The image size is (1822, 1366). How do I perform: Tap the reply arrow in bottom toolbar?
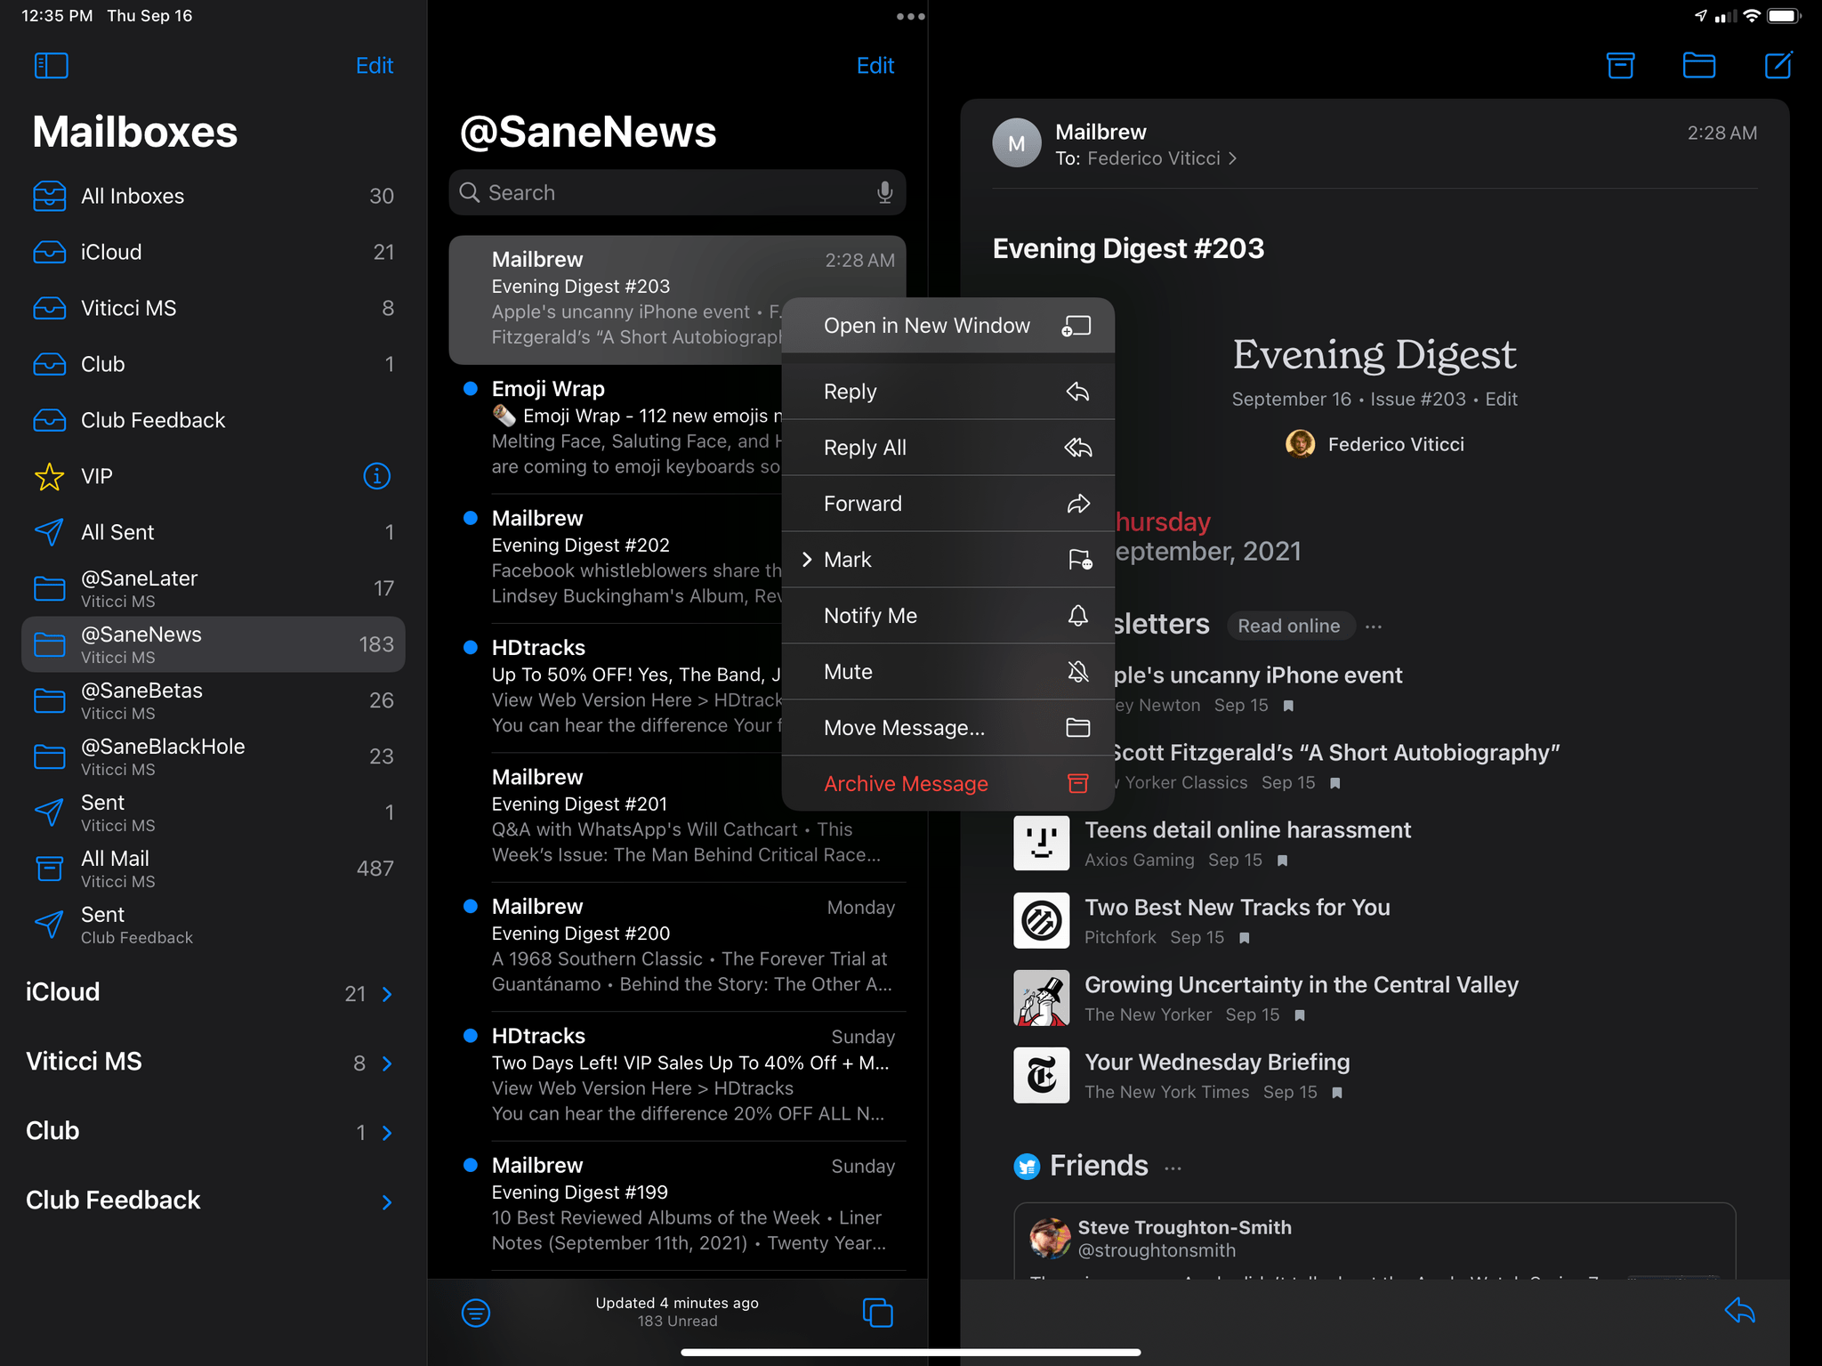pos(1739,1310)
